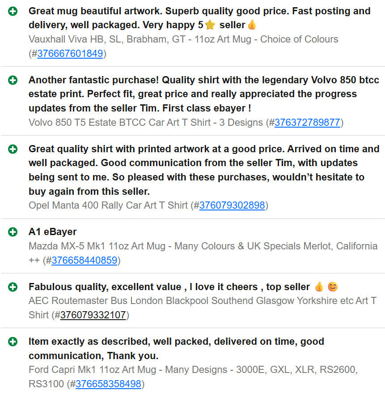385x394 pixels.
Task: Click green plus icon next to "A1 eBayer"
Action: (x=13, y=232)
